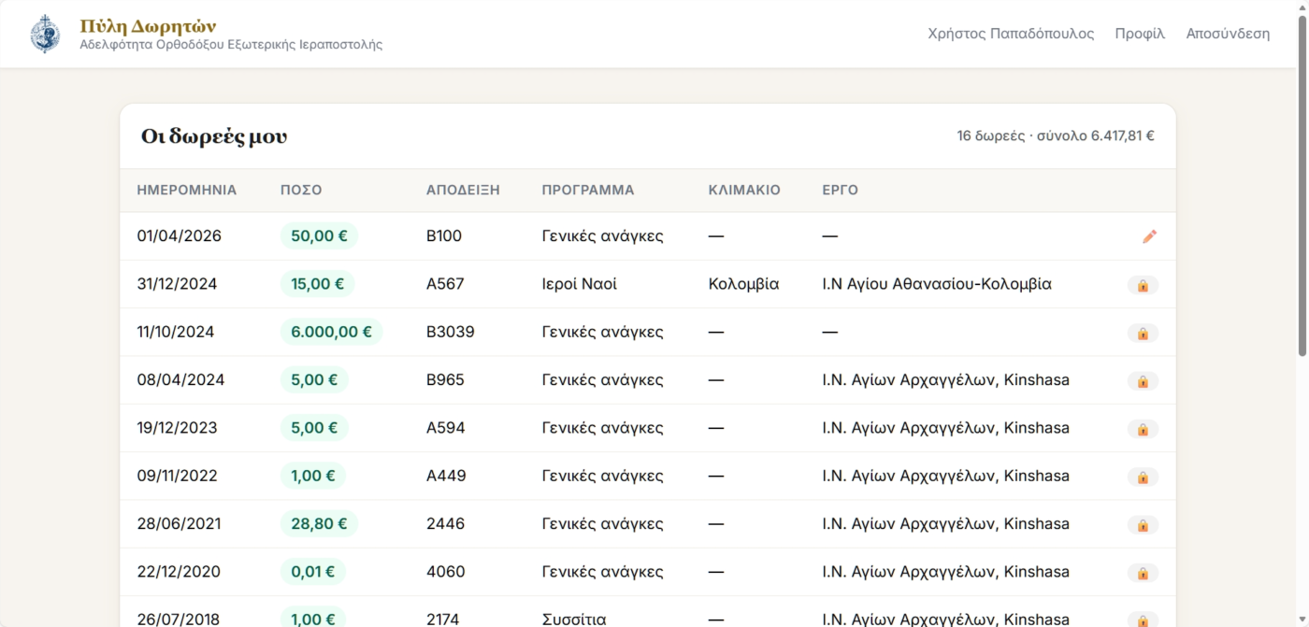Viewport: 1309px width, 627px height.
Task: Click the lock icon for the 19/12/2023 donation
Action: pyautogui.click(x=1143, y=429)
